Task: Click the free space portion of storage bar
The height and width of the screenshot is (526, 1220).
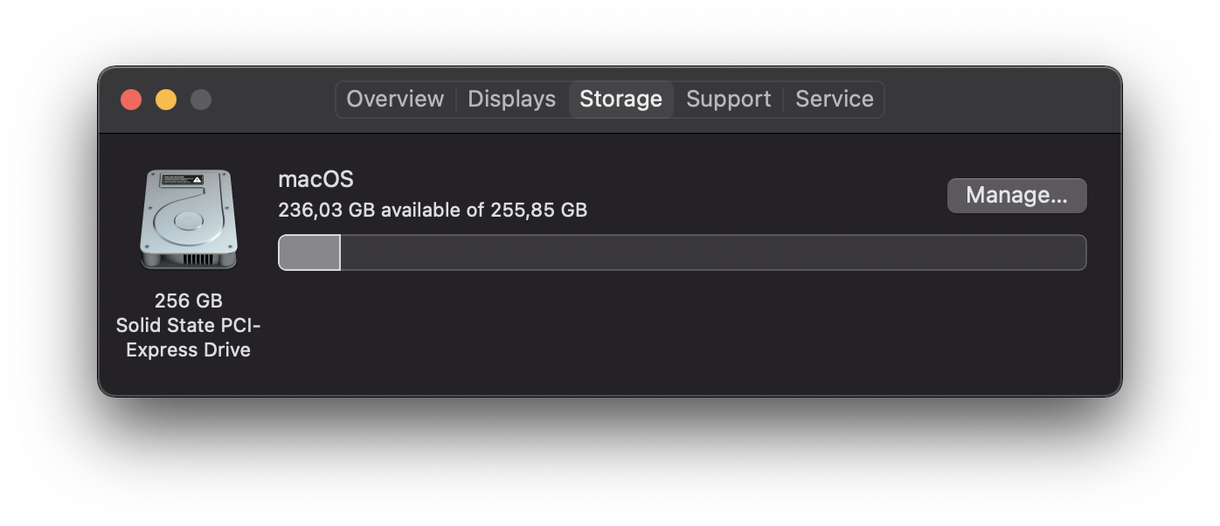Action: click(712, 253)
